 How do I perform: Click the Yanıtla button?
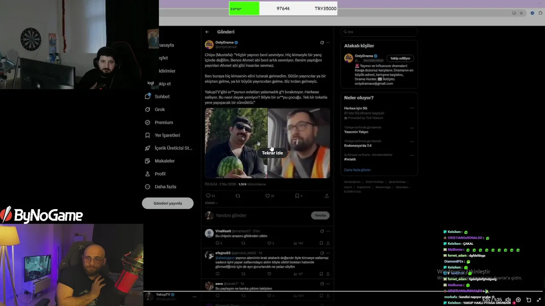coord(320,215)
